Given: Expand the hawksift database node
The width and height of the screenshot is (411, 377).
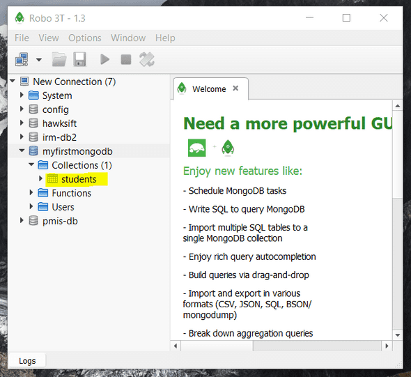Looking at the screenshot, I should 22,123.
